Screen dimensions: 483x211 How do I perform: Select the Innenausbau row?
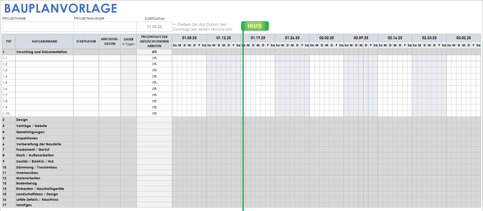point(241,173)
